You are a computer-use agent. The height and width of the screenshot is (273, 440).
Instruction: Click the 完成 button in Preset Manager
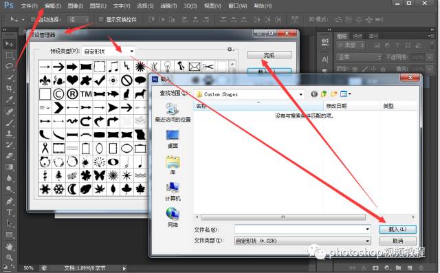coord(269,55)
